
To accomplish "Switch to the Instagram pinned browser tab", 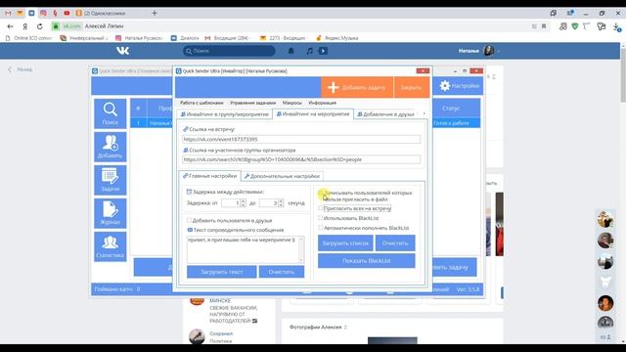I will (x=43, y=13).
